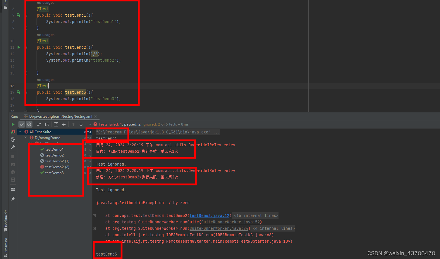Screen dimensions: 440x259
Task: Click fold marker at testDemo3 method
Action: click(26, 92)
